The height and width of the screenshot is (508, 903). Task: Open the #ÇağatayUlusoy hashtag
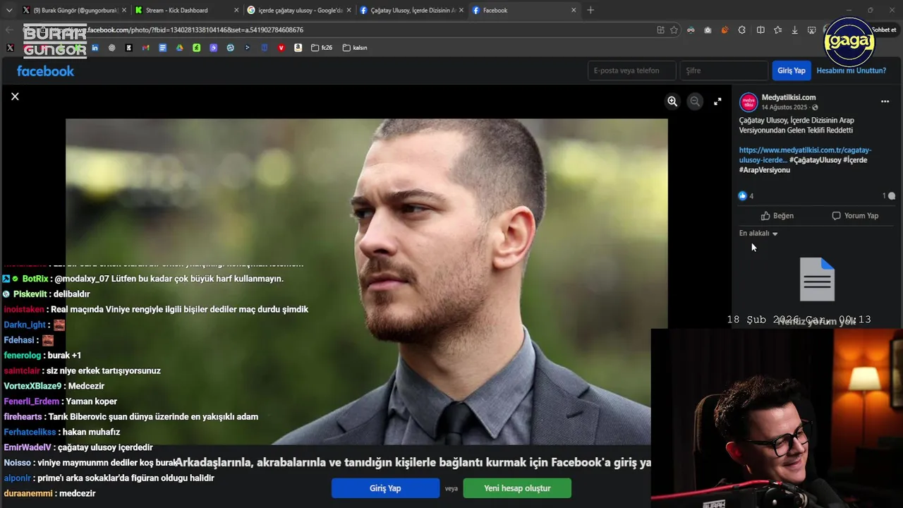816,160
